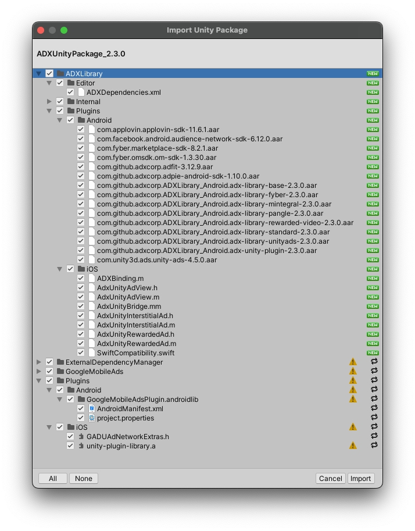This screenshot has height=531, width=415.
Task: Uncheck the SwiftCompatibility.swift file
Action: [x=81, y=353]
